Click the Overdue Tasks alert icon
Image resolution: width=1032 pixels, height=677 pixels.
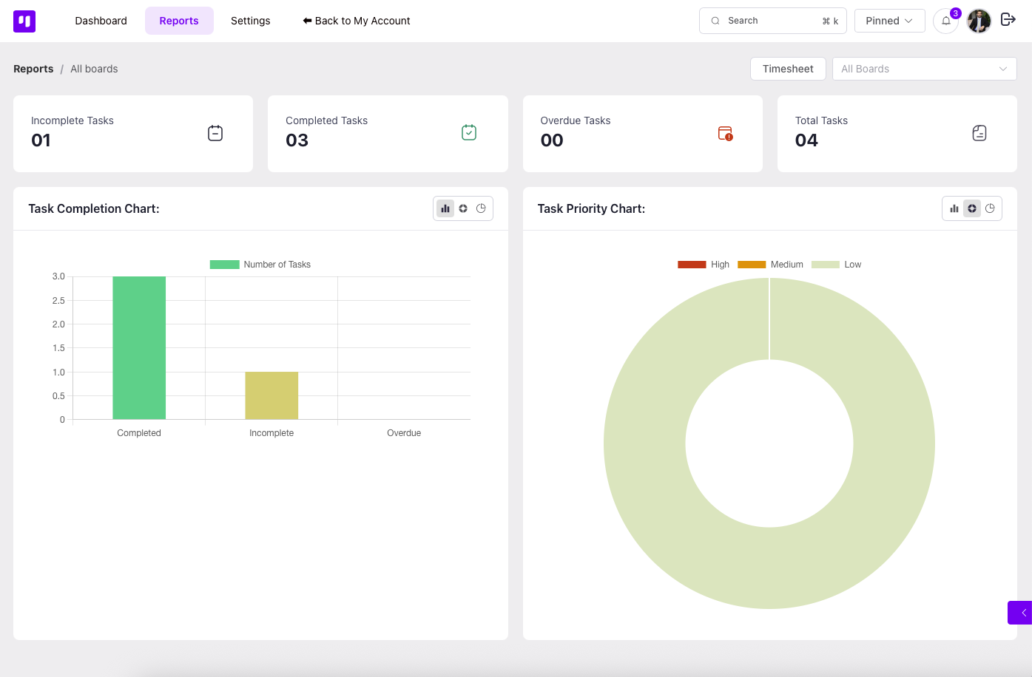click(725, 134)
